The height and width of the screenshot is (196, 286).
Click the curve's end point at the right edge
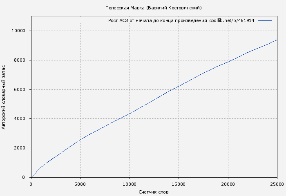coord(277,40)
